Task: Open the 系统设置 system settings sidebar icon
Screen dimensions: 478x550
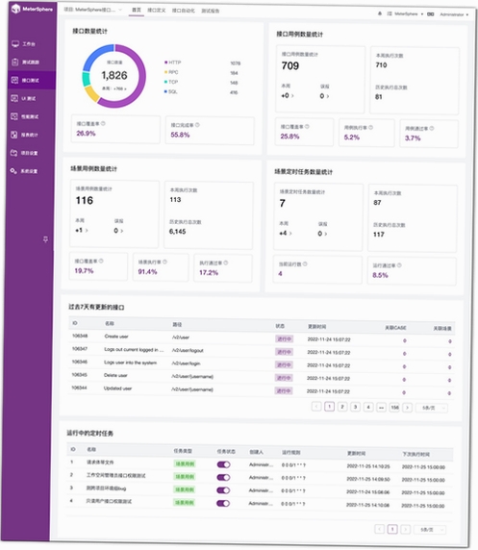Action: pos(13,171)
